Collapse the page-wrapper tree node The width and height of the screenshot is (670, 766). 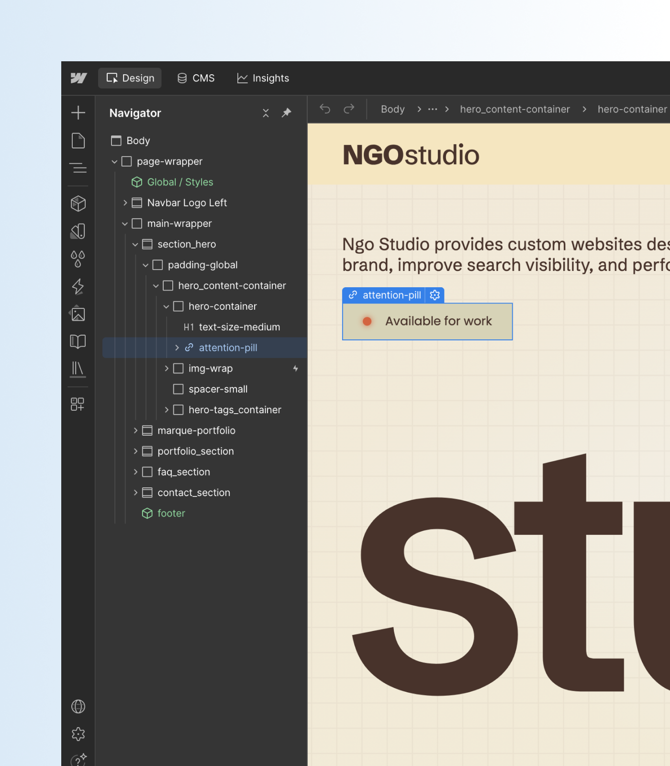(114, 162)
